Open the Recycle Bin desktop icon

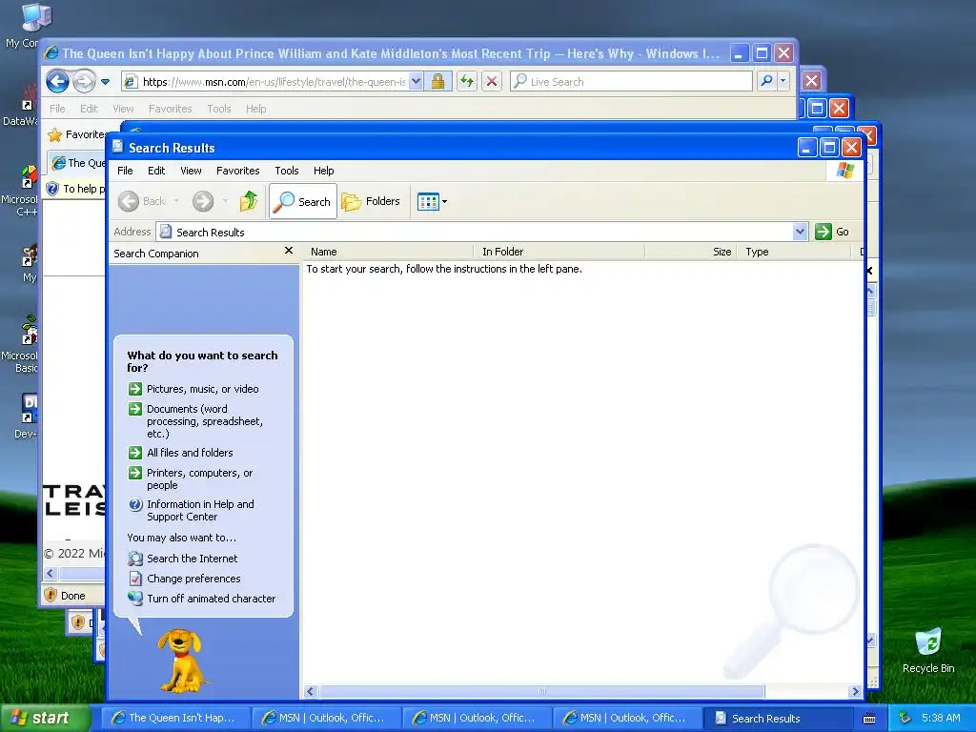point(928,650)
